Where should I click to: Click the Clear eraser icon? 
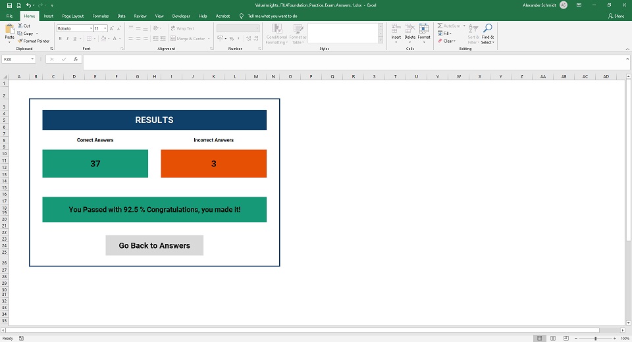440,41
